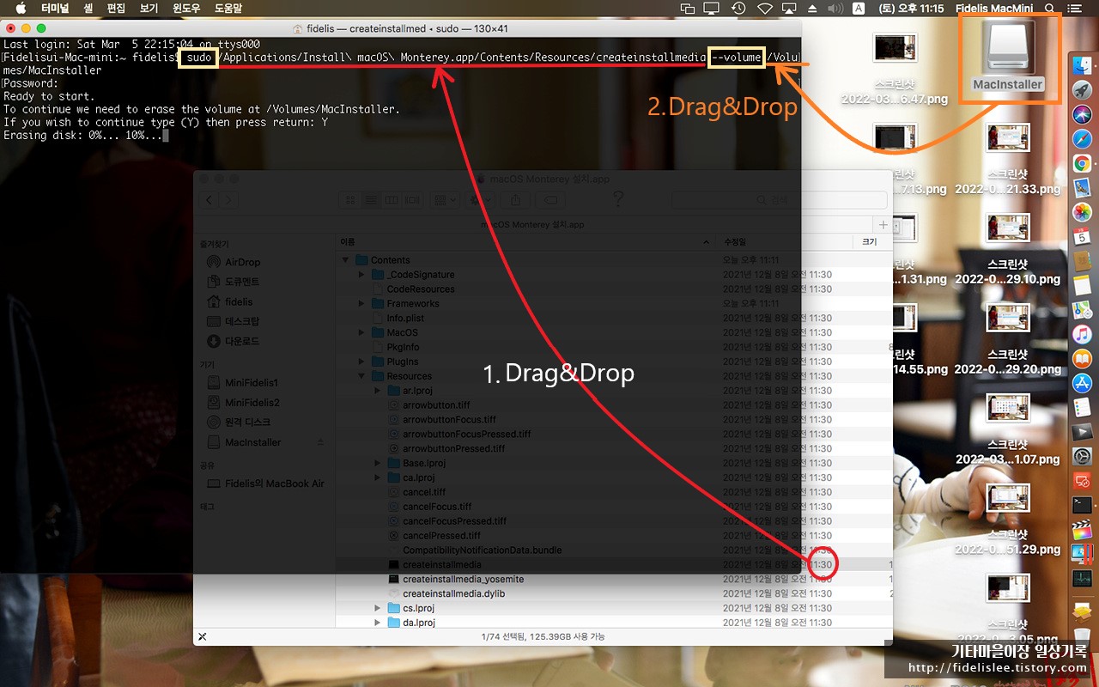Open Terminal from the Dock
This screenshot has width=1099, height=687.
(x=1082, y=505)
